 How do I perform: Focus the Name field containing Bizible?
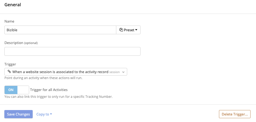point(60,30)
